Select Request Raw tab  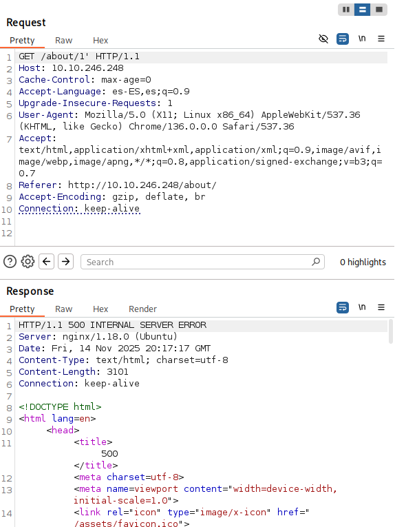[x=63, y=41]
